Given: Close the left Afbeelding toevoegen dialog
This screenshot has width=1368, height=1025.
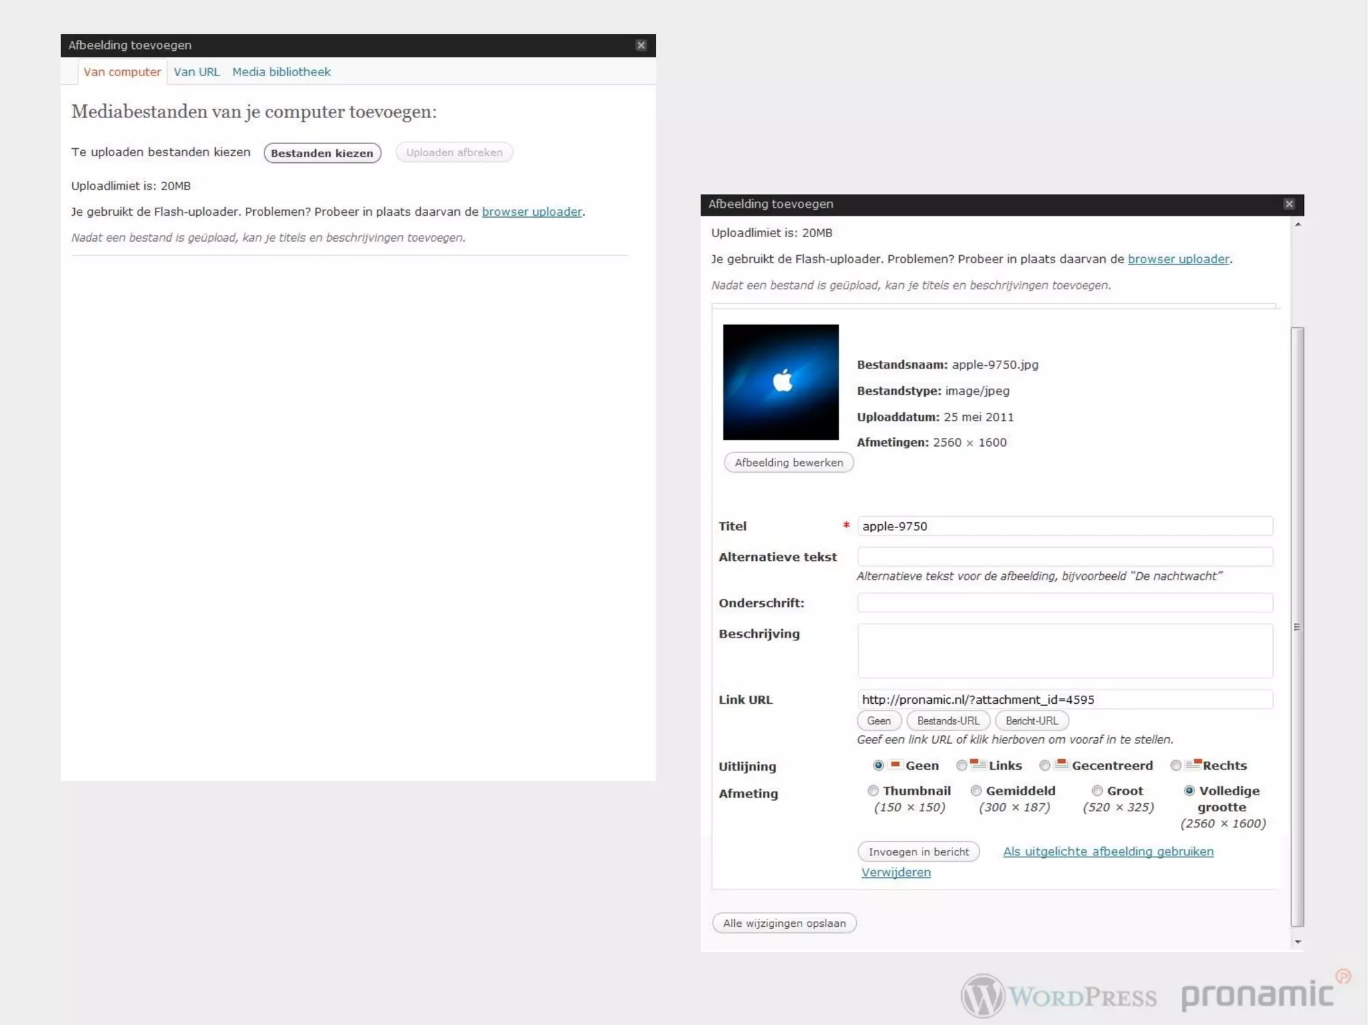Looking at the screenshot, I should pos(641,45).
